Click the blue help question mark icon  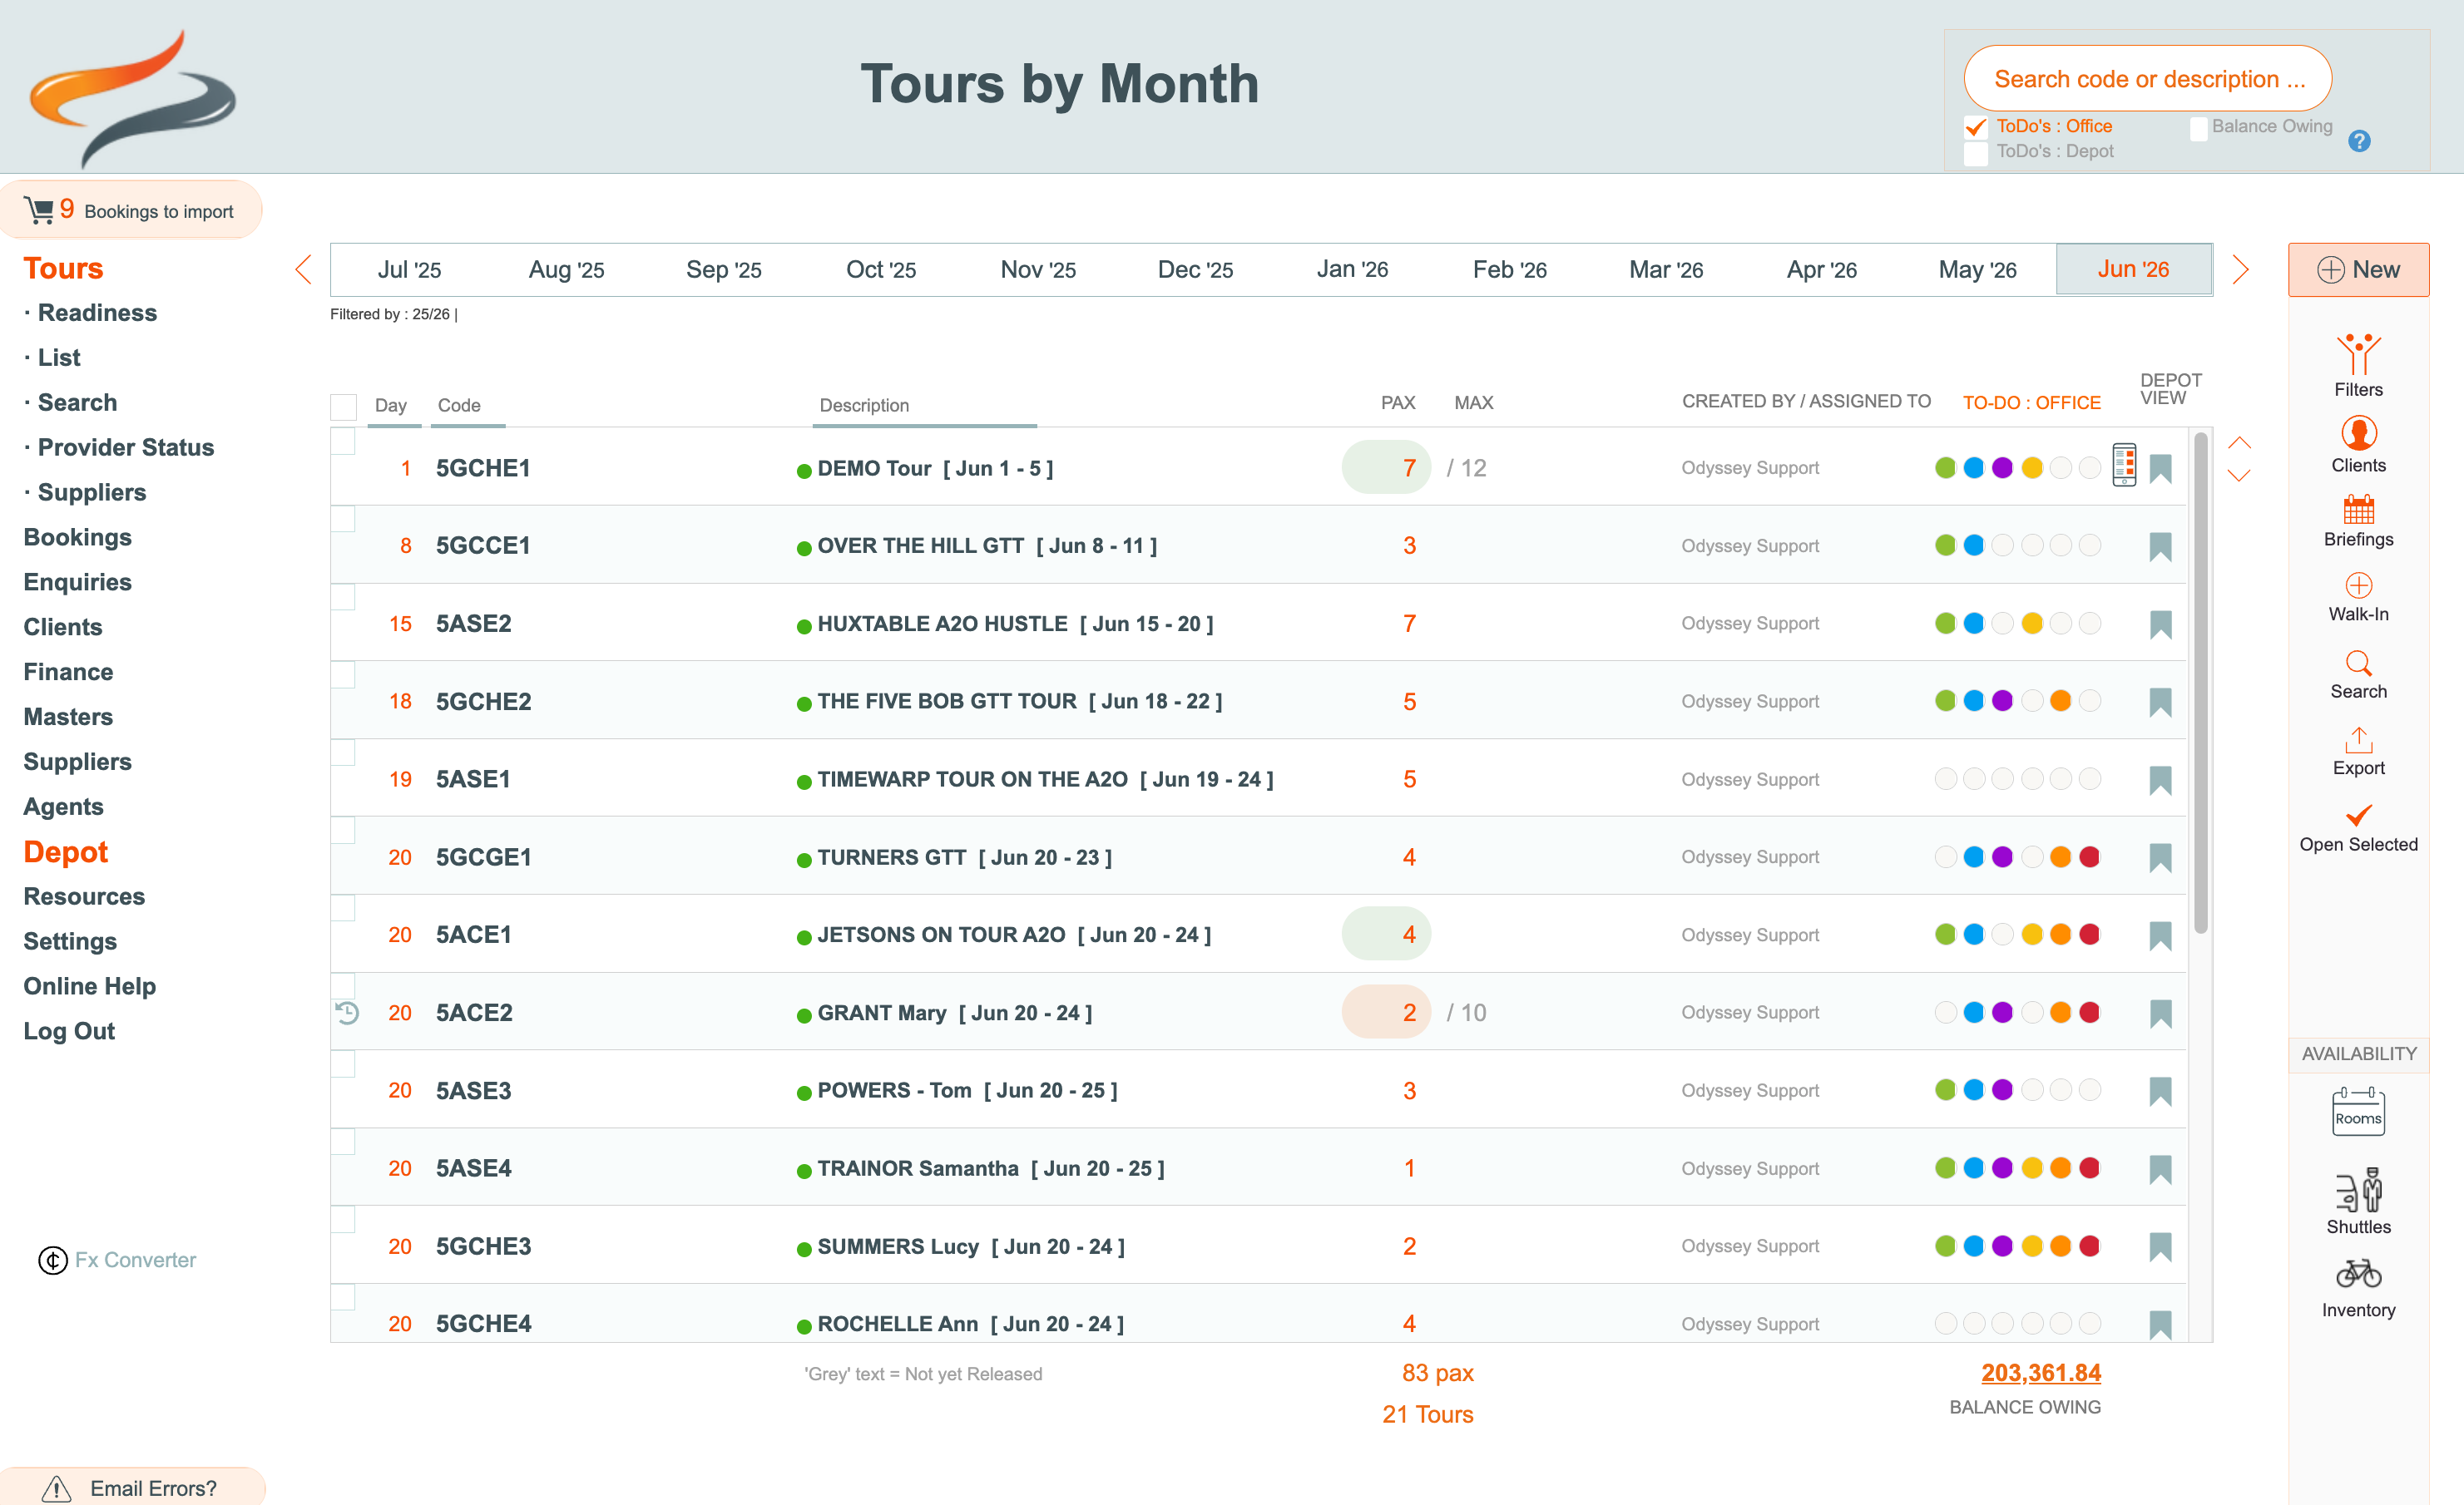tap(2358, 141)
